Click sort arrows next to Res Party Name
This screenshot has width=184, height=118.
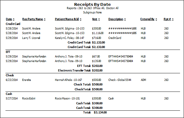coord(45,19)
